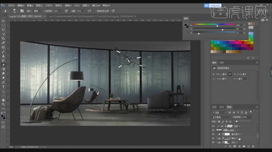Image resolution: width=272 pixels, height=152 pixels.
Task: Lock transparent pixels for the layer
Action: pos(219,122)
